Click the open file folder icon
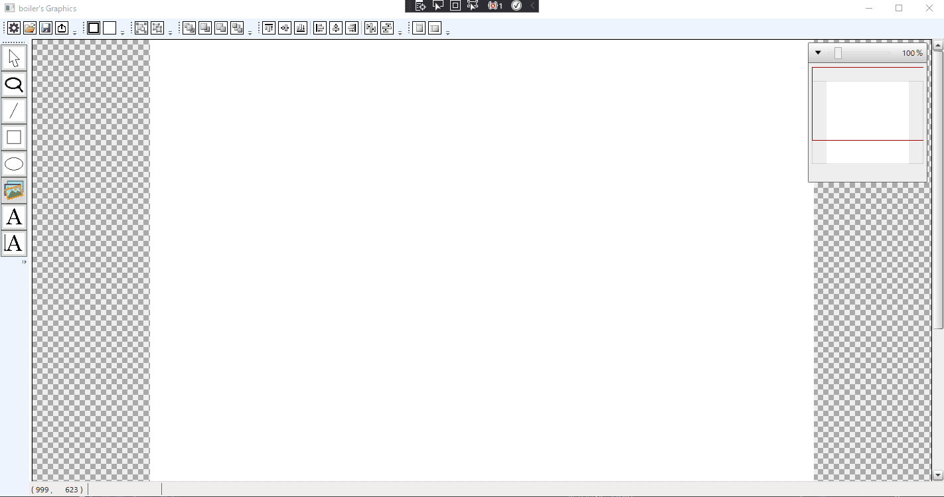944x497 pixels. pos(29,28)
